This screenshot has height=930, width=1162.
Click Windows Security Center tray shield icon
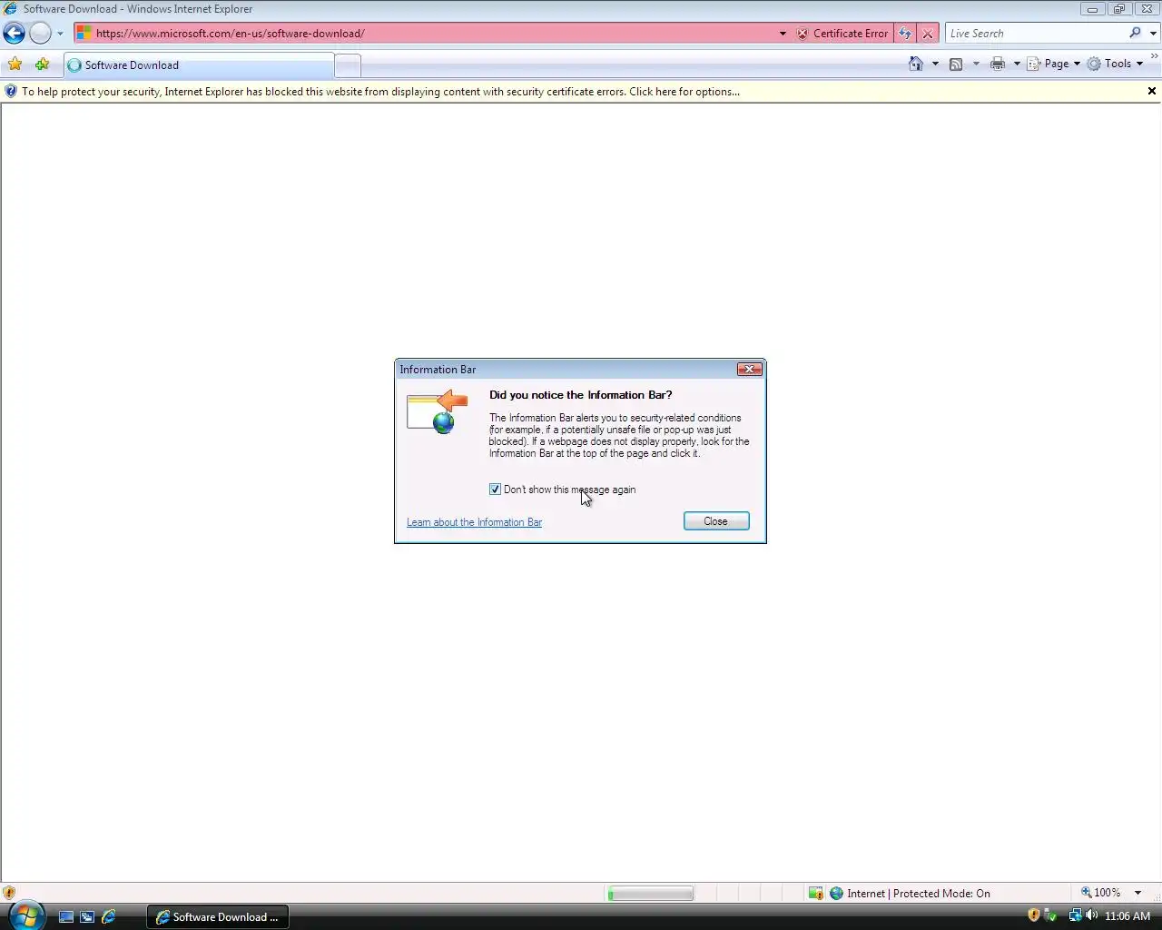pos(1033,915)
